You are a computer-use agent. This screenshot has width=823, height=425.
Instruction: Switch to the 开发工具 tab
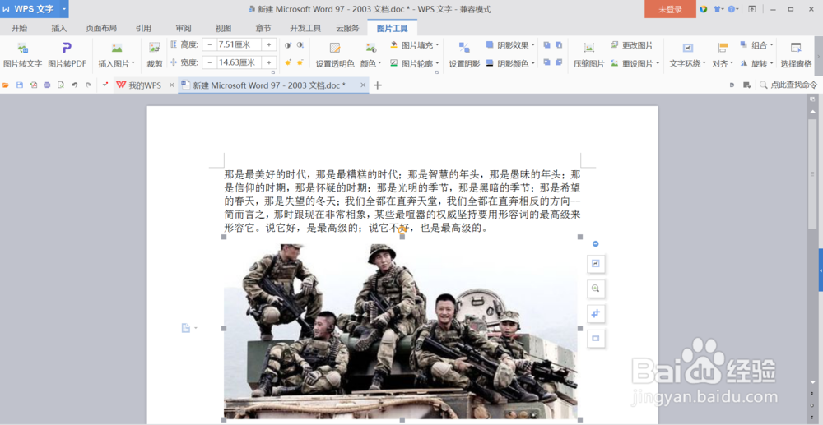[305, 28]
